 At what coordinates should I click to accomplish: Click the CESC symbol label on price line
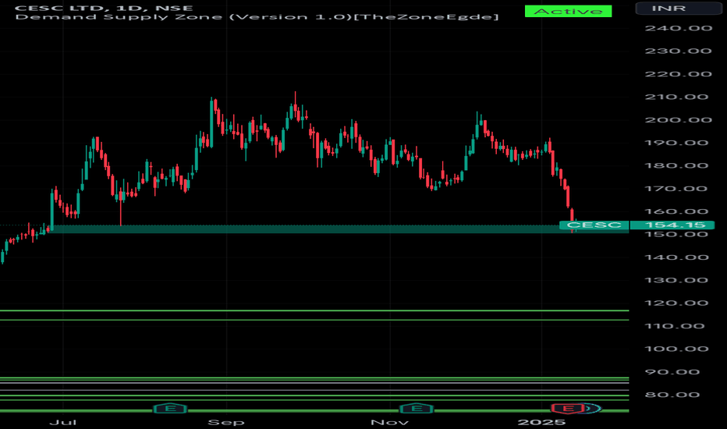[594, 225]
